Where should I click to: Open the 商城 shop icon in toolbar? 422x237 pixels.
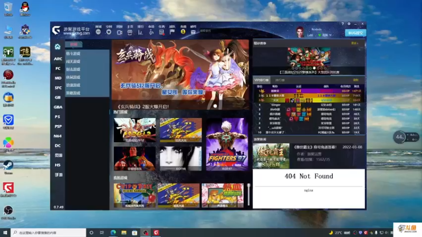pyautogui.click(x=98, y=32)
